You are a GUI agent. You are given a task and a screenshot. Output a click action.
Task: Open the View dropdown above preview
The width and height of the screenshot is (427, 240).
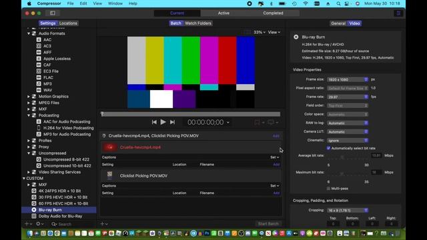tap(274, 32)
